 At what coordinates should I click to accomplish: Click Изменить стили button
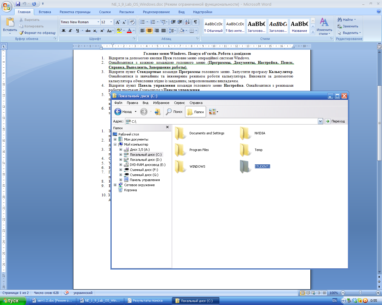click(x=324, y=26)
